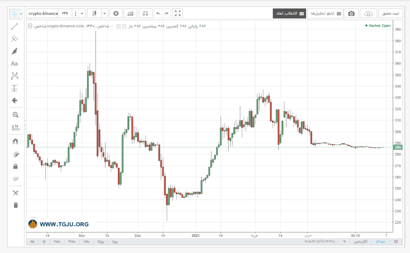Click the cloud download save icon

[368, 13]
